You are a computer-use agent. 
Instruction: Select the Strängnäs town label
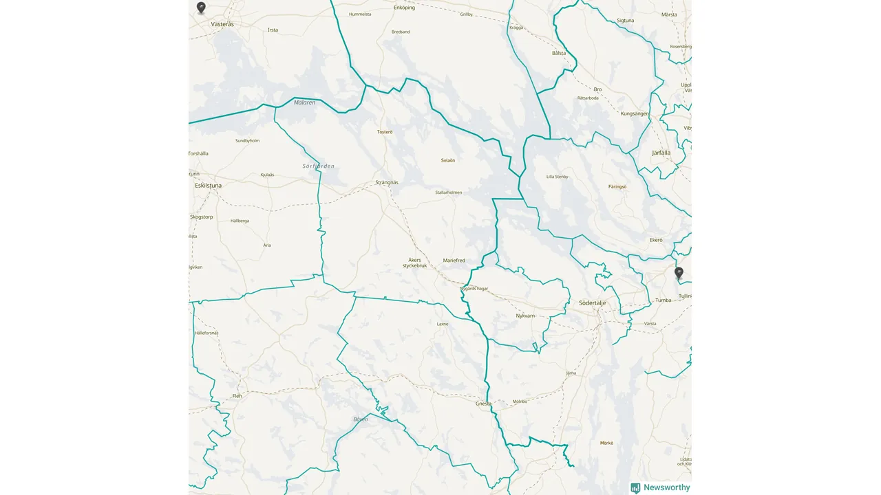pyautogui.click(x=387, y=182)
